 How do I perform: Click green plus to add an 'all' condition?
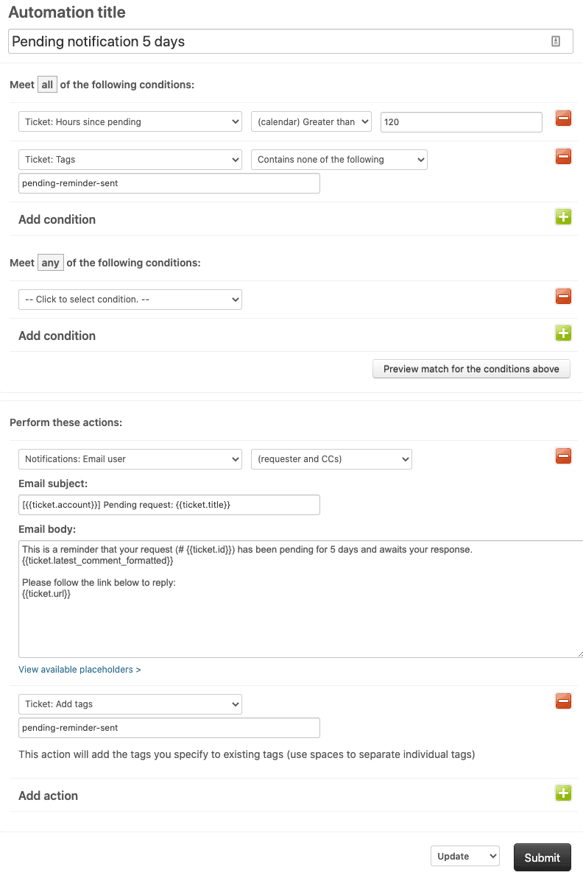pyautogui.click(x=563, y=216)
